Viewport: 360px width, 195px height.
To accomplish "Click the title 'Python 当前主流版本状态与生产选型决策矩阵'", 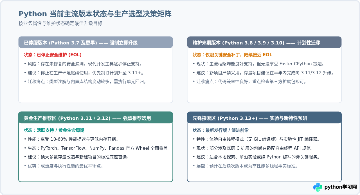I will [95, 14].
